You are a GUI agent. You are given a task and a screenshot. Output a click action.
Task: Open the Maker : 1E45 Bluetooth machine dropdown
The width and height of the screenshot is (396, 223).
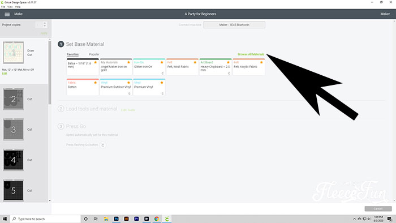234,25
